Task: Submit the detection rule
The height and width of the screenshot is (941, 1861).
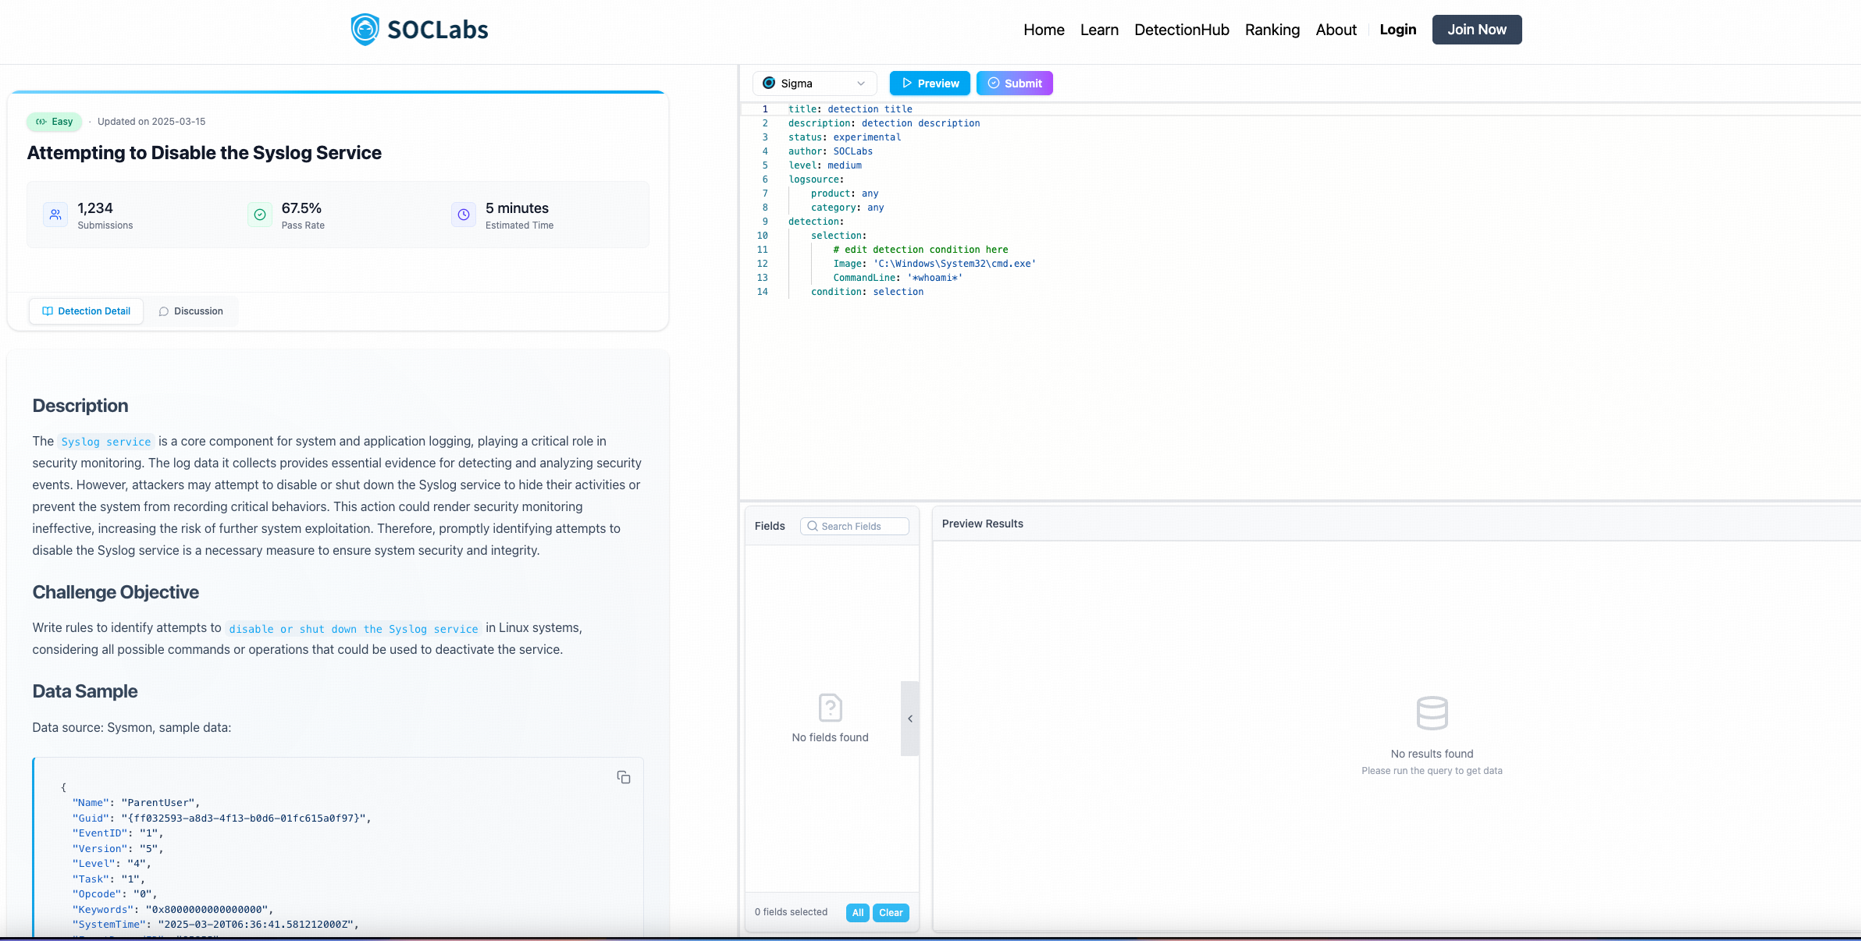Action: pos(1015,83)
